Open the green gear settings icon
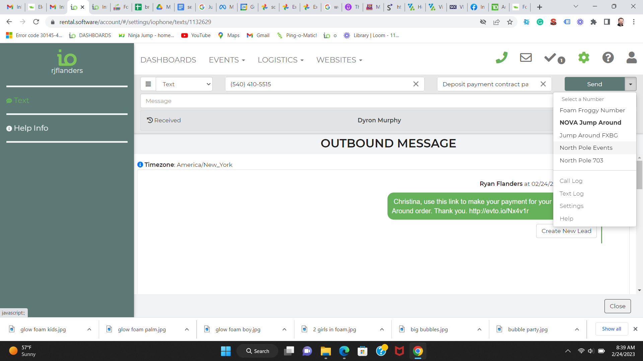643x361 pixels. coord(584,57)
